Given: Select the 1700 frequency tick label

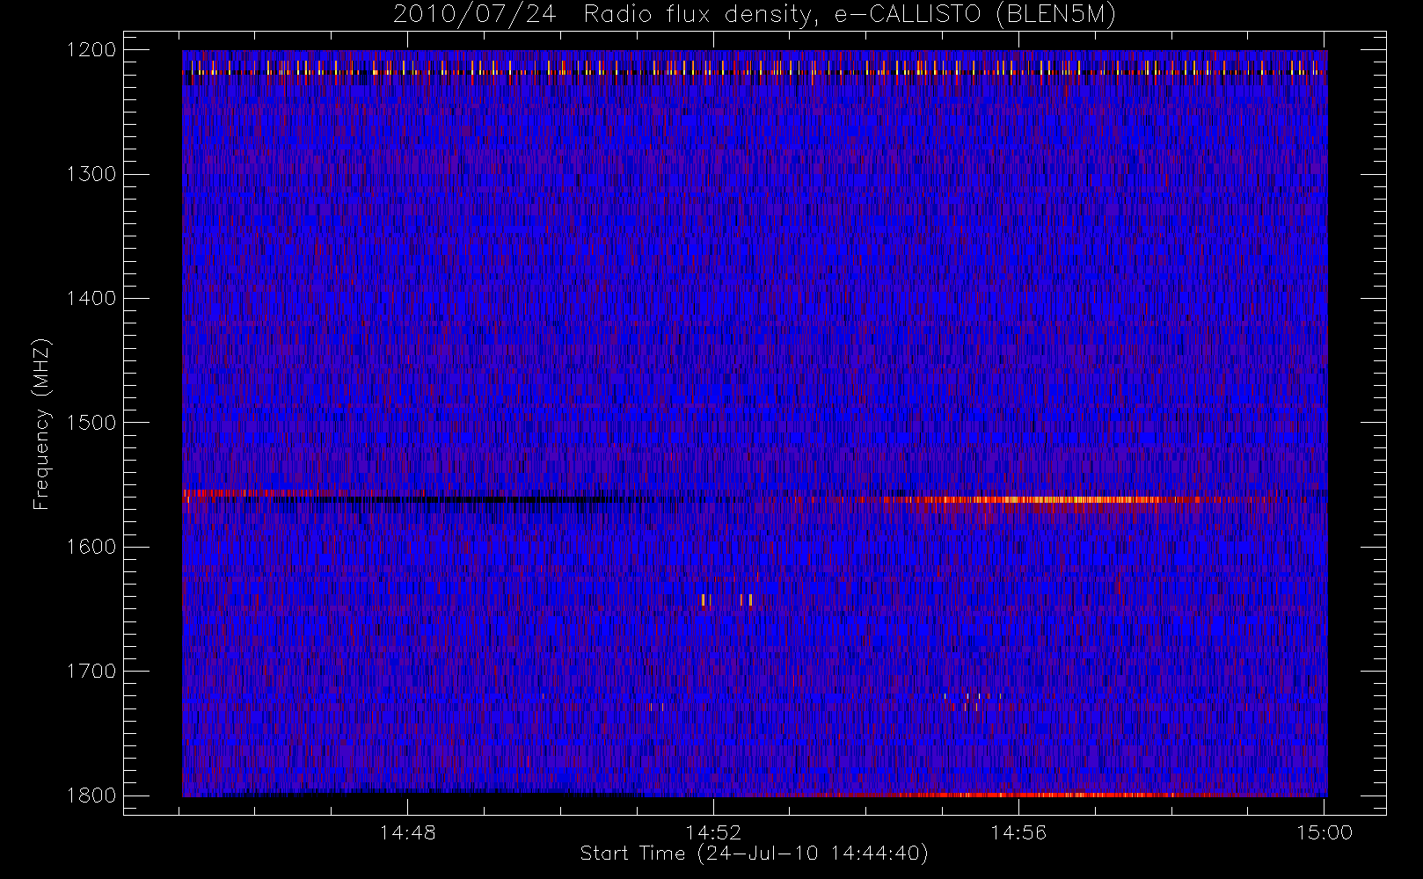Looking at the screenshot, I should pos(92,672).
